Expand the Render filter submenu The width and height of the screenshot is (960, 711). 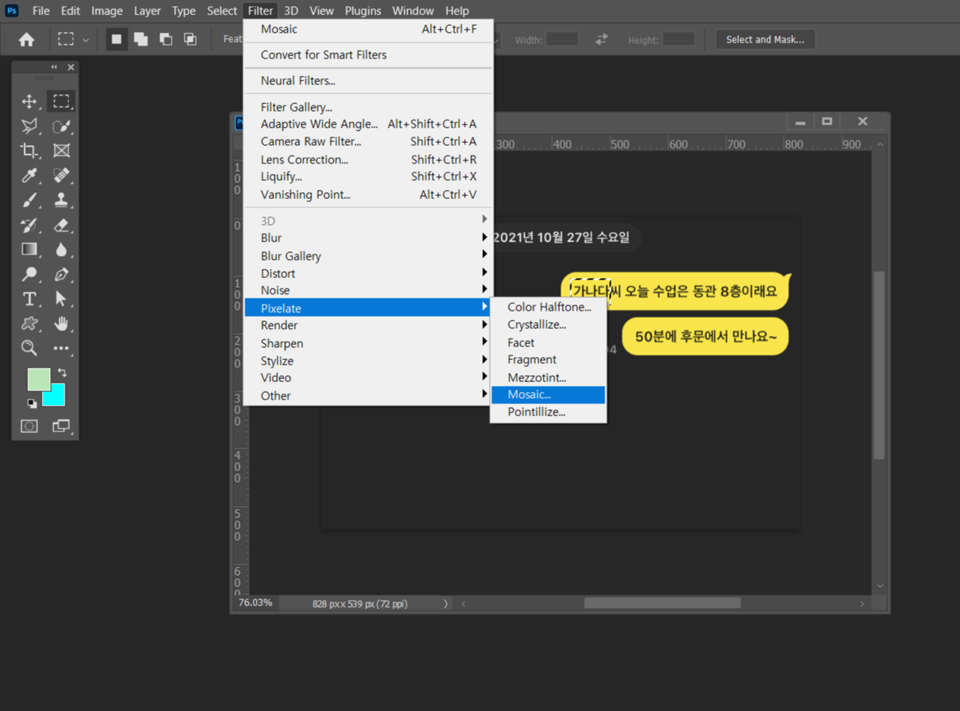click(368, 325)
